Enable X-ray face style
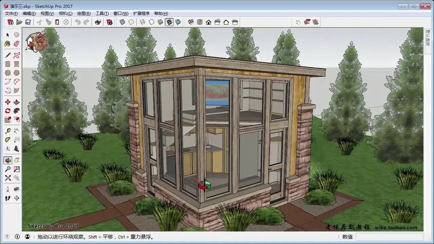 (x=122, y=22)
